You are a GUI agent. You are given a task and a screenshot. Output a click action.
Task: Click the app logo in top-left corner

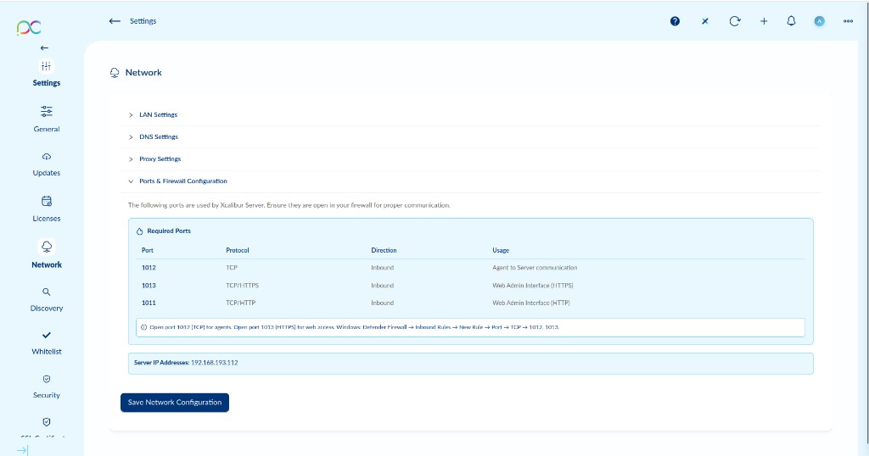coord(29,28)
